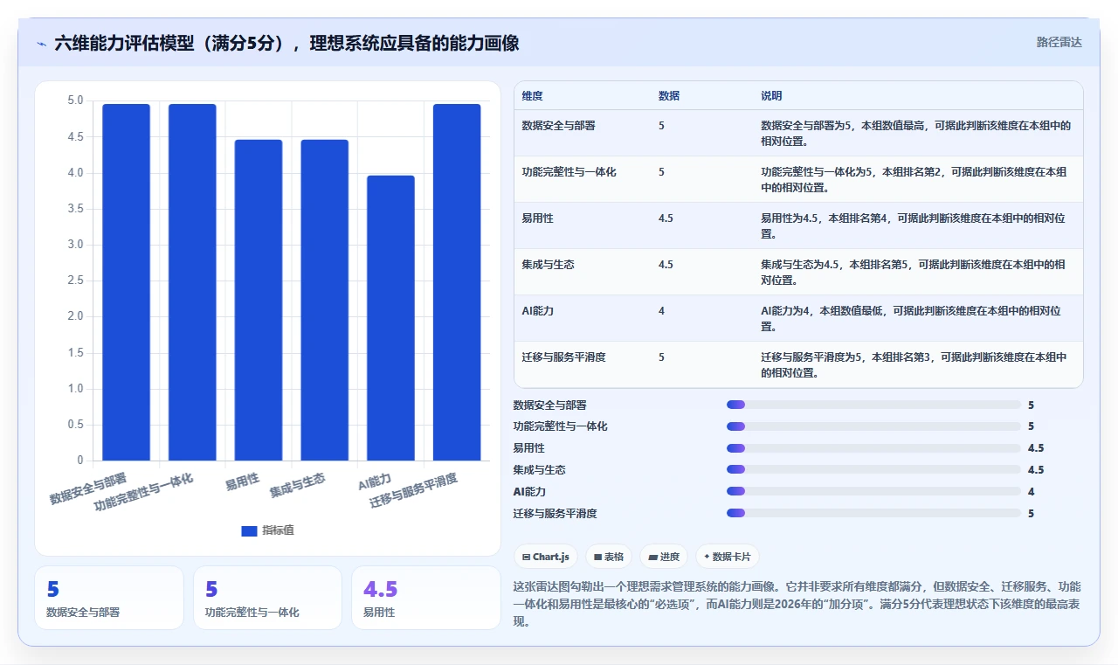
Task: Select the 易用性 table row name
Action: [537, 218]
